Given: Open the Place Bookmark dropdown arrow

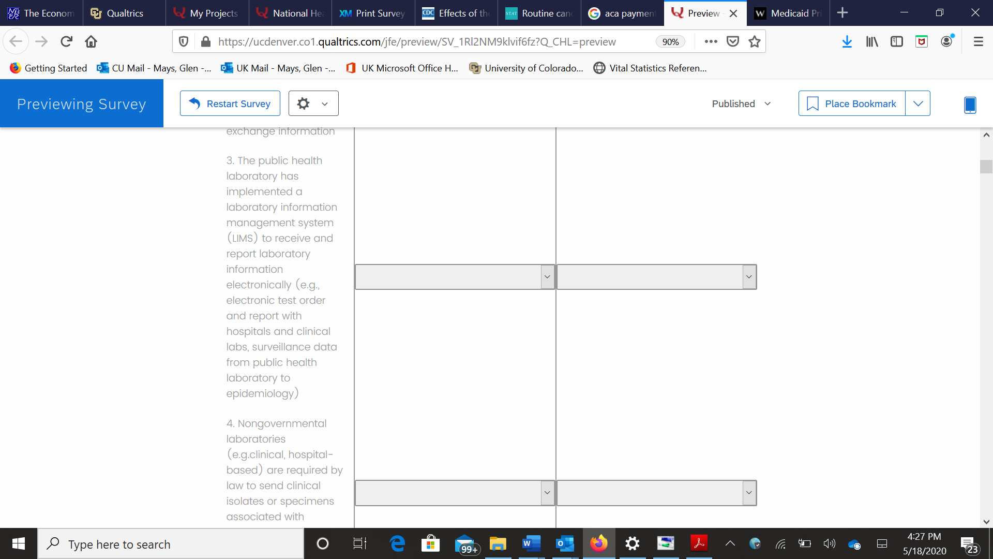Looking at the screenshot, I should point(918,104).
